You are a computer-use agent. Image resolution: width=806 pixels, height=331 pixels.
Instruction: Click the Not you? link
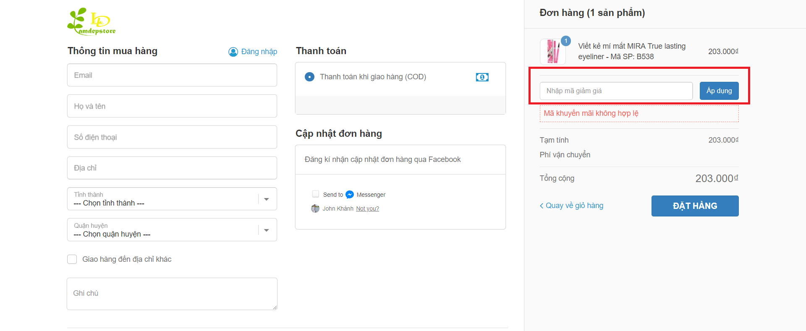click(367, 209)
